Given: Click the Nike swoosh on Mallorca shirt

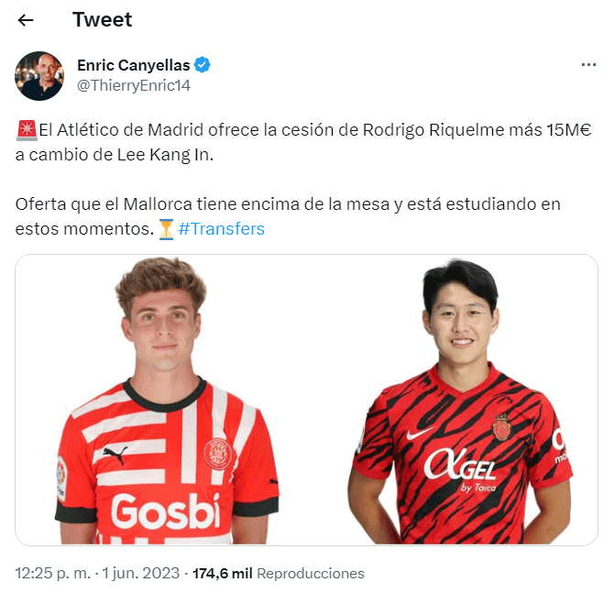Looking at the screenshot, I should 420,434.
